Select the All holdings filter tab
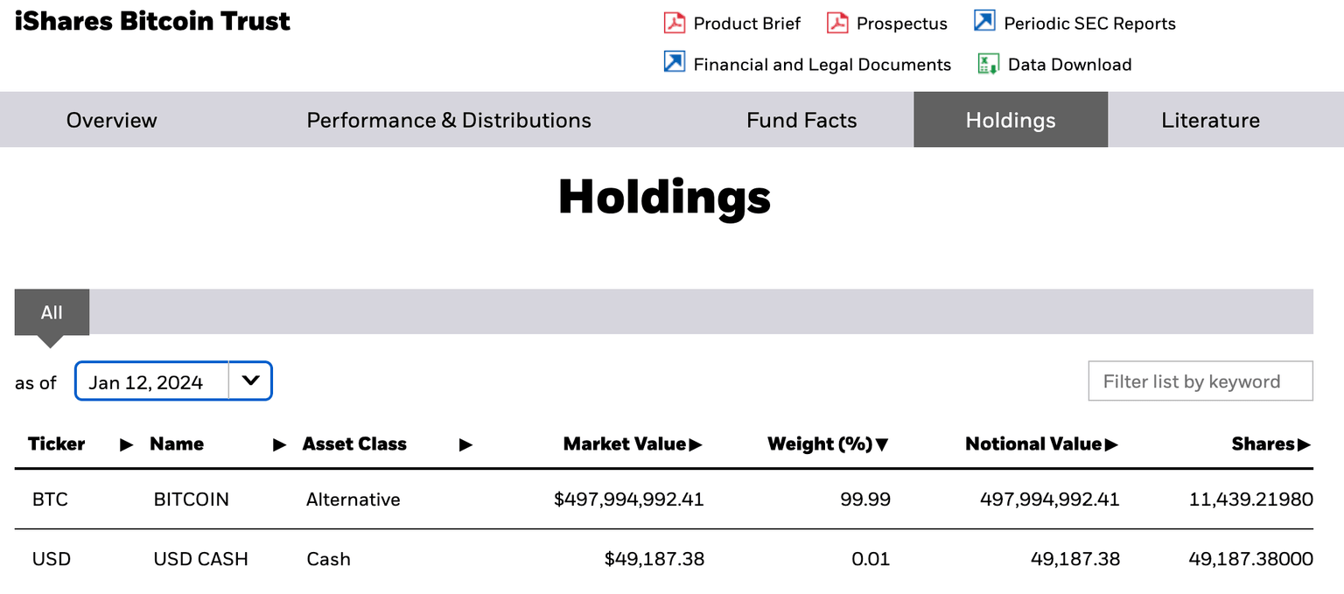This screenshot has width=1344, height=594. pos(52,312)
